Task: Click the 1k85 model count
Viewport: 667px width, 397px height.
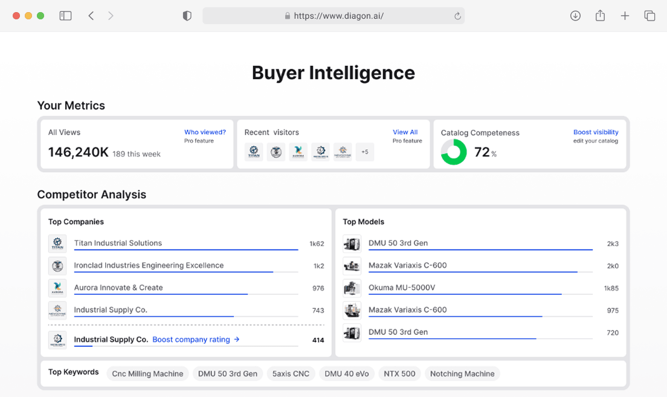Action: pos(611,288)
